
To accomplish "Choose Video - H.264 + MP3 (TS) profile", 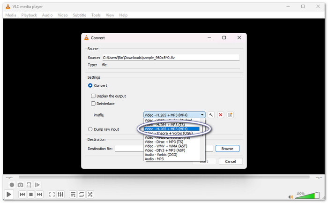I will tap(172, 125).
